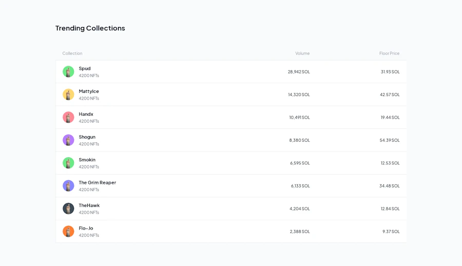Select the 10,491 SOL volume value
Viewport: 462px width, 266px height.
(299, 118)
